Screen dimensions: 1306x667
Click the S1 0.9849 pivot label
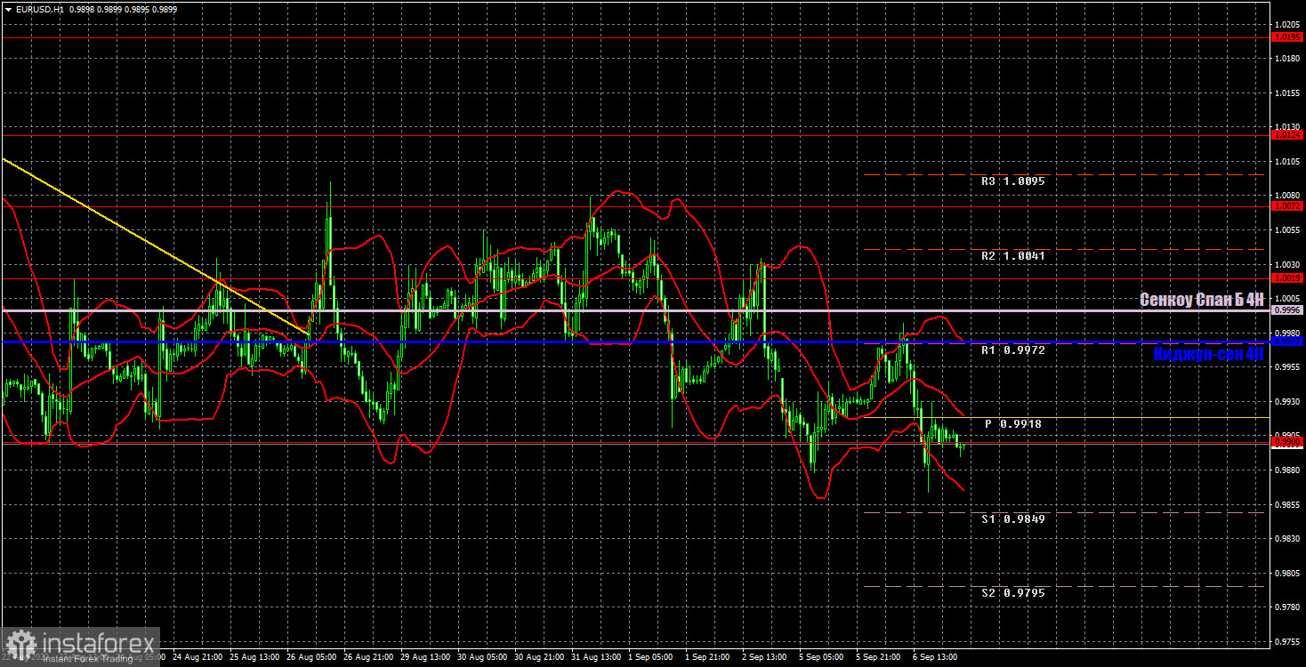1012,519
